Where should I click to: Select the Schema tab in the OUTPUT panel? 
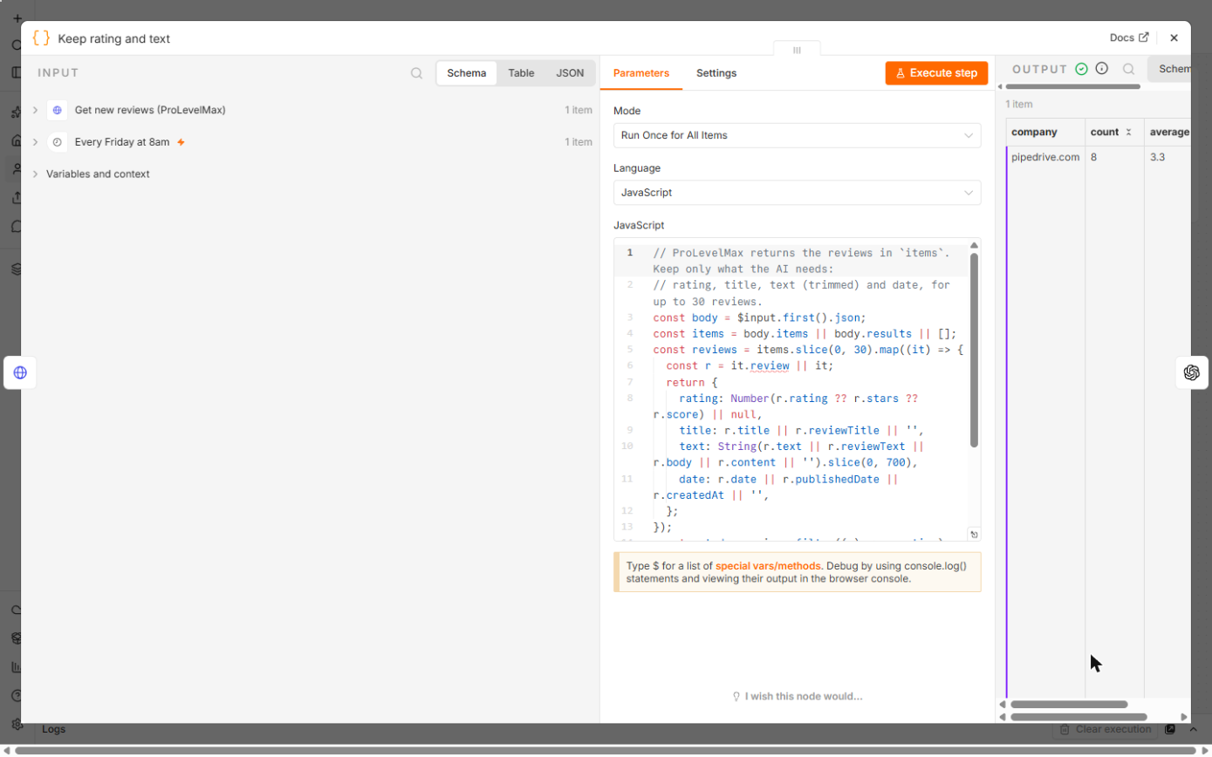click(x=1170, y=69)
